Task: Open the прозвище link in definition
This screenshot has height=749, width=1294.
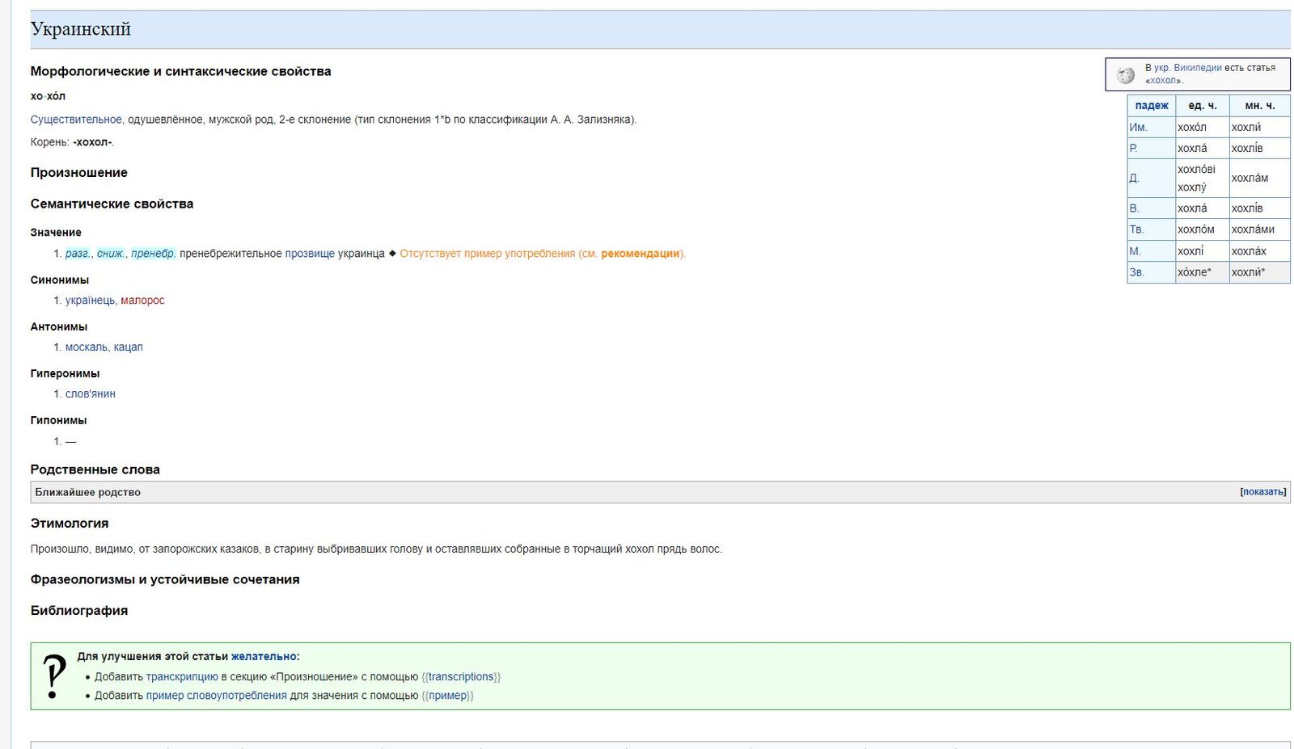Action: coord(309,254)
